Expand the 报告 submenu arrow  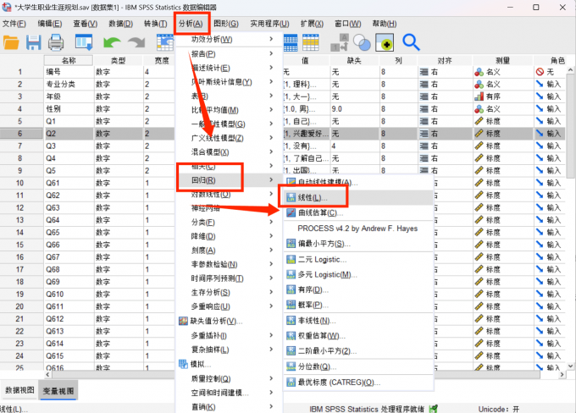coord(271,53)
